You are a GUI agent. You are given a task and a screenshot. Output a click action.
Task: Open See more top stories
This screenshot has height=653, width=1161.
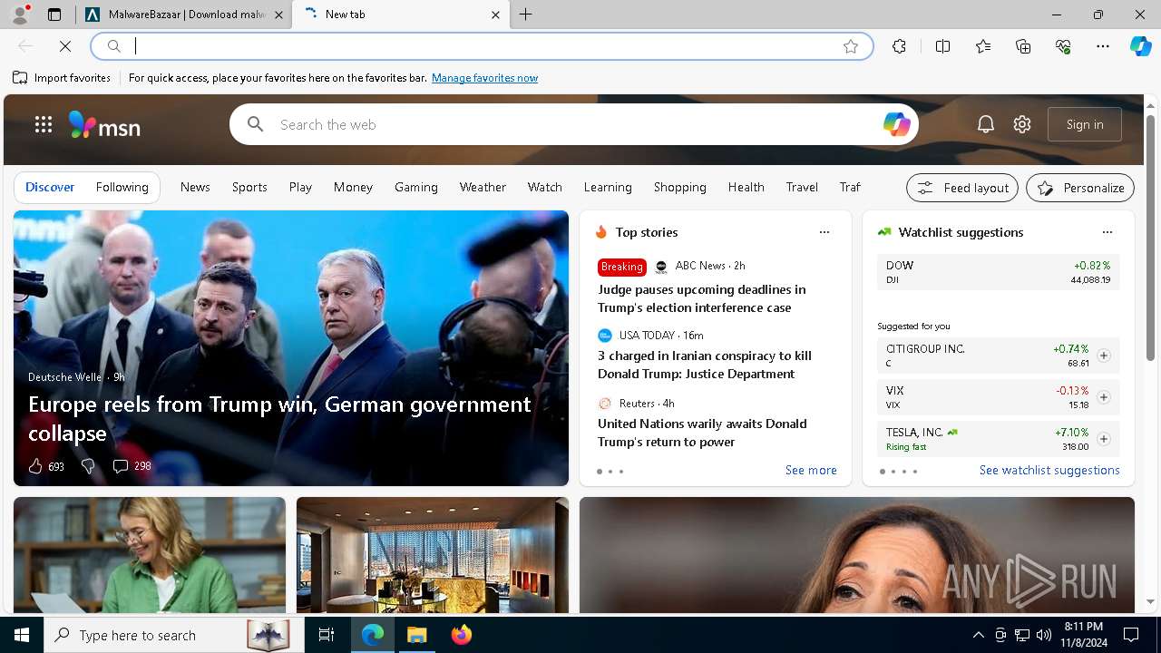pyautogui.click(x=811, y=470)
